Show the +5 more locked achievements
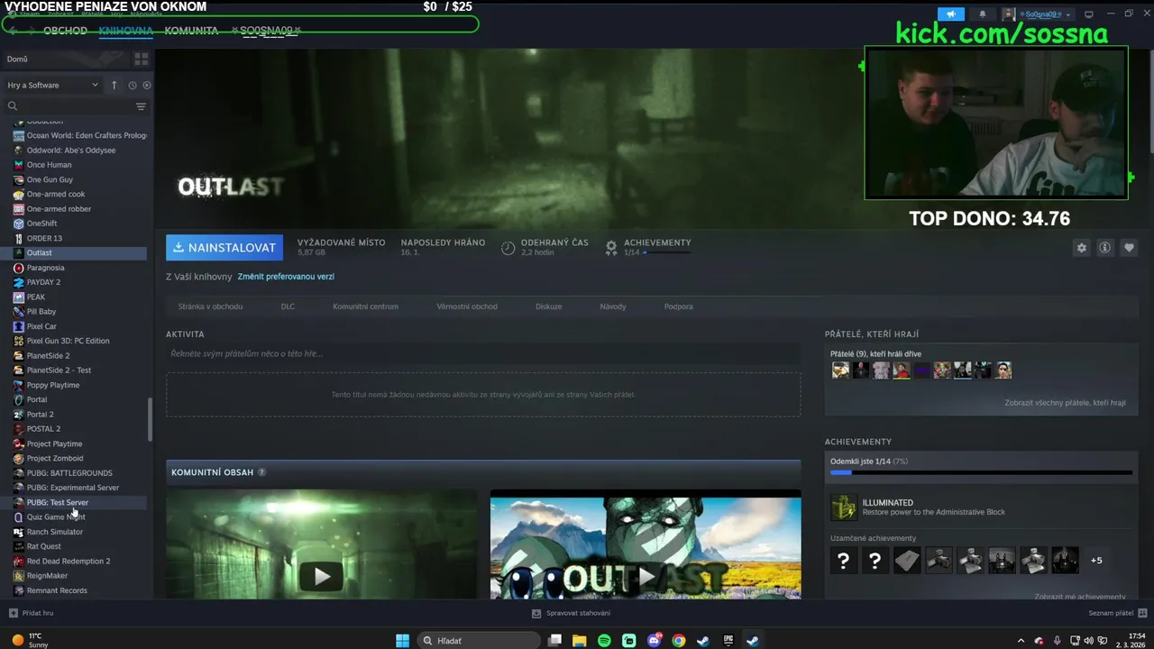Image resolution: width=1154 pixels, height=649 pixels. point(1096,560)
